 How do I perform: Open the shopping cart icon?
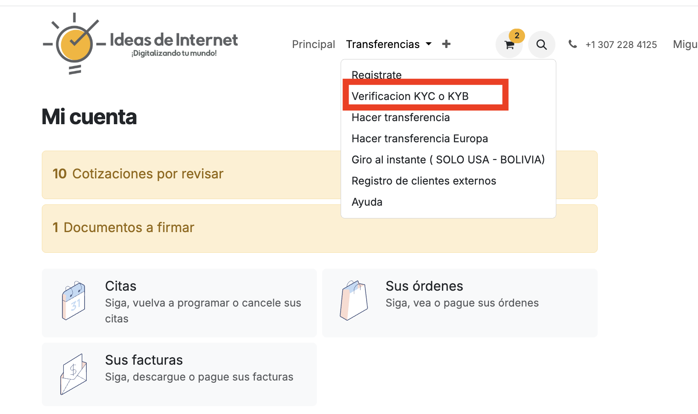point(509,44)
